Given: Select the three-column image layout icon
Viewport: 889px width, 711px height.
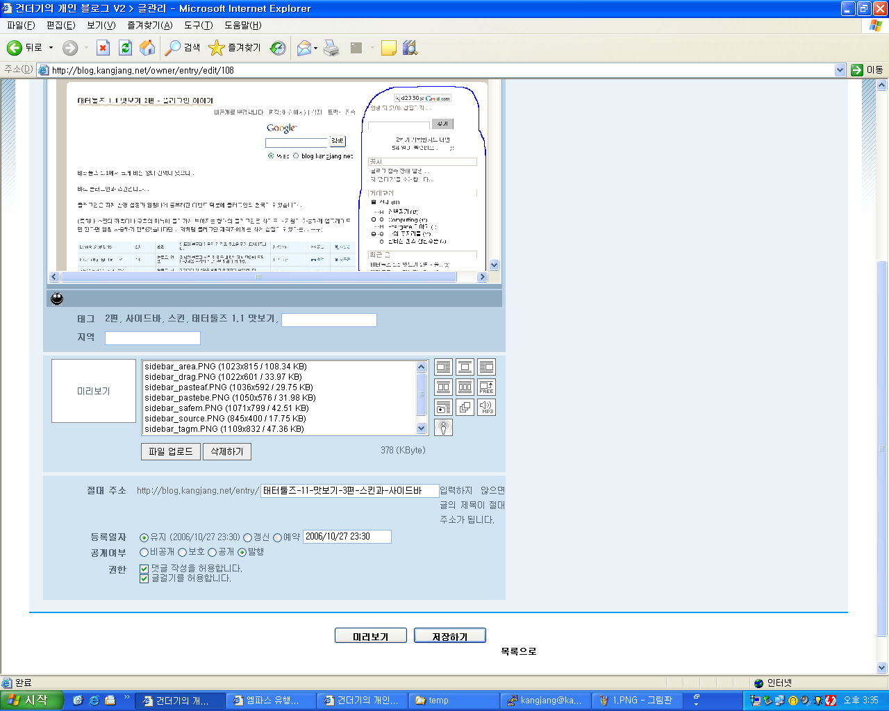Looking at the screenshot, I should point(464,387).
